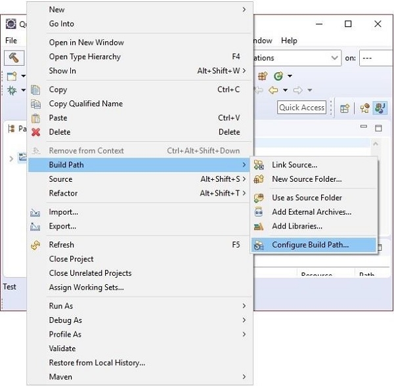Click the Link Source icon
394x386 pixels.
pyautogui.click(x=259, y=165)
